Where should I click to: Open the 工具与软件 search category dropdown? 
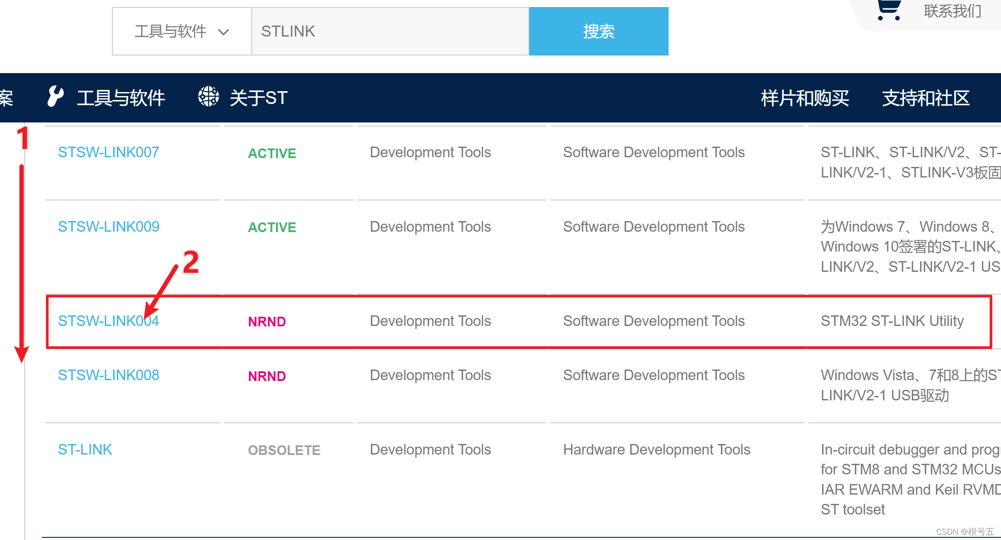[171, 31]
